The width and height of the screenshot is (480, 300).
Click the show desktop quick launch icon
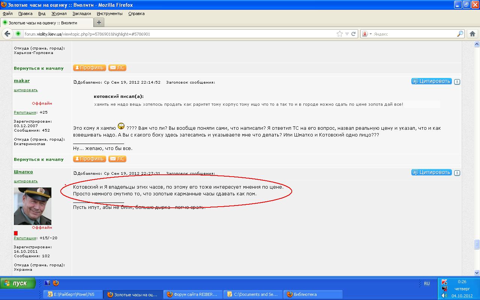(47, 283)
